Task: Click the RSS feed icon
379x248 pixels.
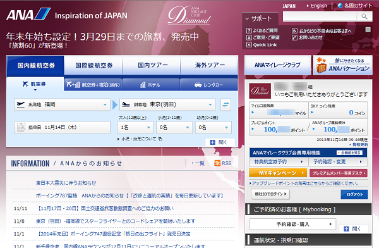Action: click(x=217, y=163)
